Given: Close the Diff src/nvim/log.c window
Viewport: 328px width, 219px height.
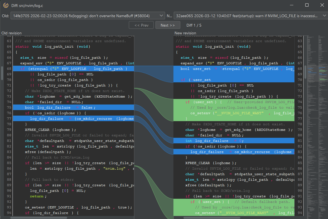Looking at the screenshot, I should coord(322,5).
